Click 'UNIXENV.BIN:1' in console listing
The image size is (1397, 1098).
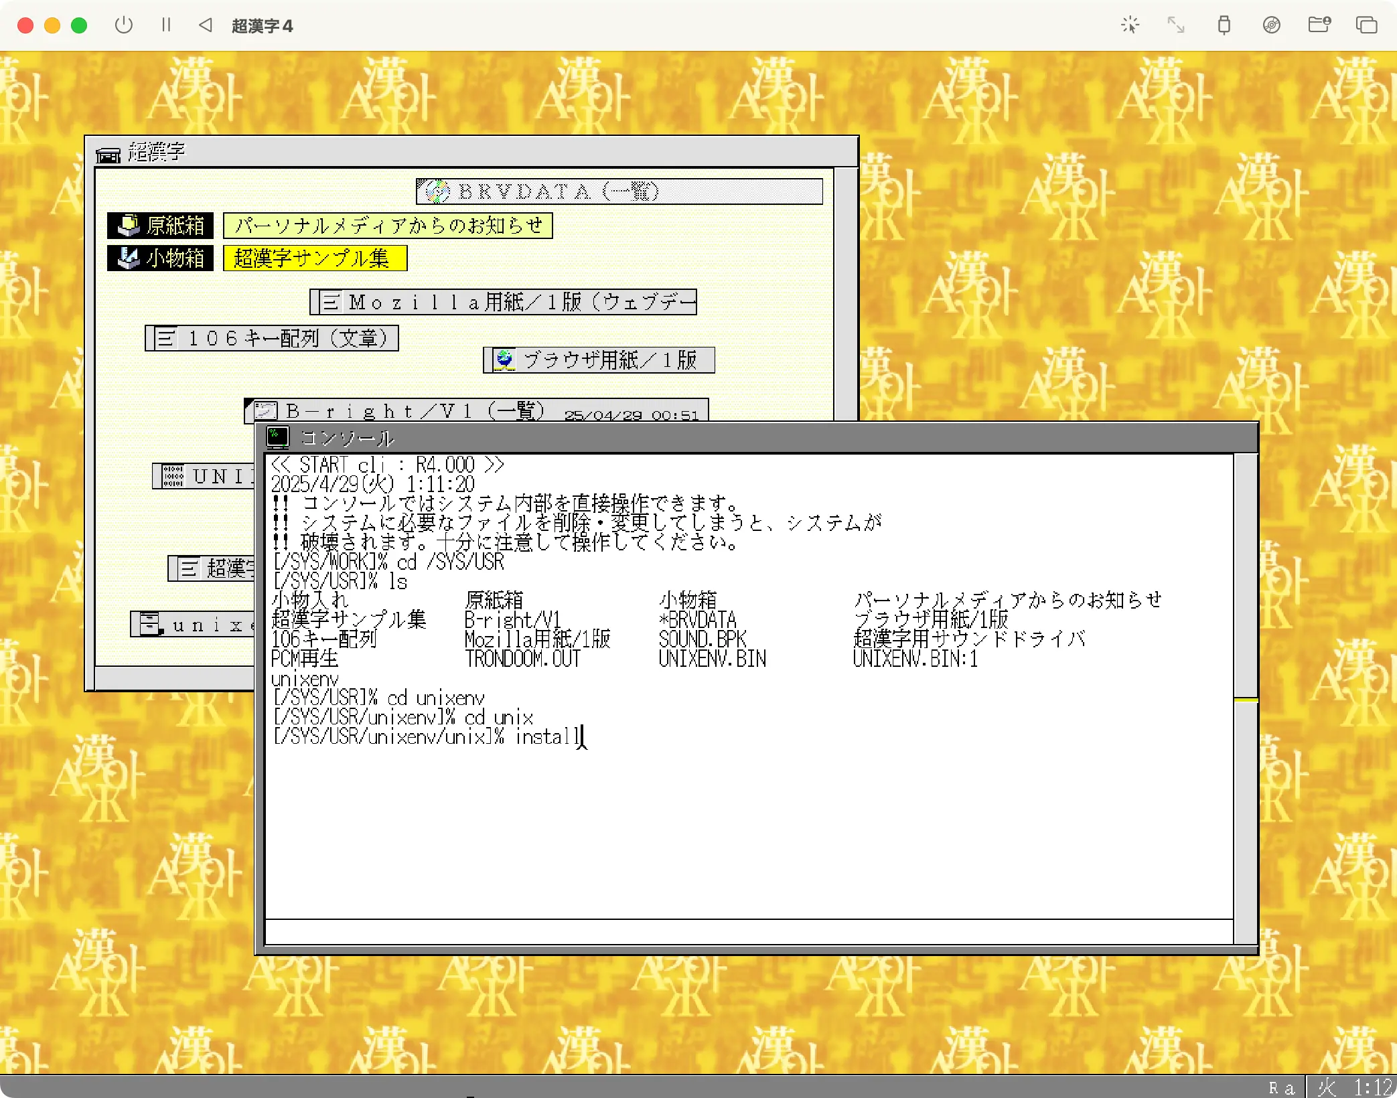[915, 659]
